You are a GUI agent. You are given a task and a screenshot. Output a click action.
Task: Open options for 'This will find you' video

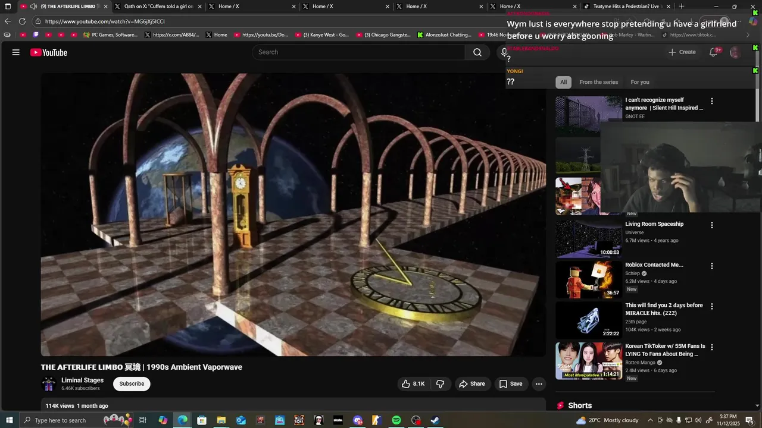click(711, 306)
